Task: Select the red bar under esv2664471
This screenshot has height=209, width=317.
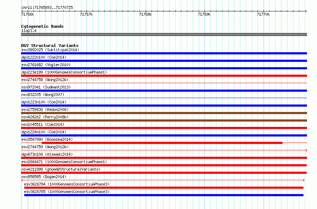Action: (x=164, y=165)
